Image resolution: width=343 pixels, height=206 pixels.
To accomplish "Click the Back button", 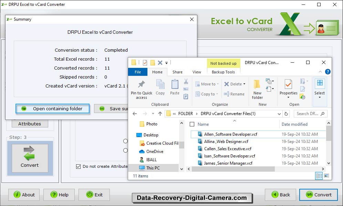I will [x=280, y=195].
